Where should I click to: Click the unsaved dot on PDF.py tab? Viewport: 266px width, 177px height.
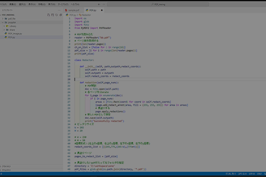tap(102, 10)
